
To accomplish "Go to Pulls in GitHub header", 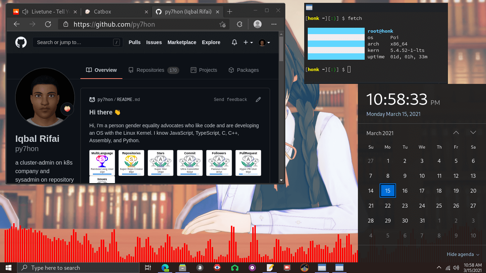I will point(134,42).
